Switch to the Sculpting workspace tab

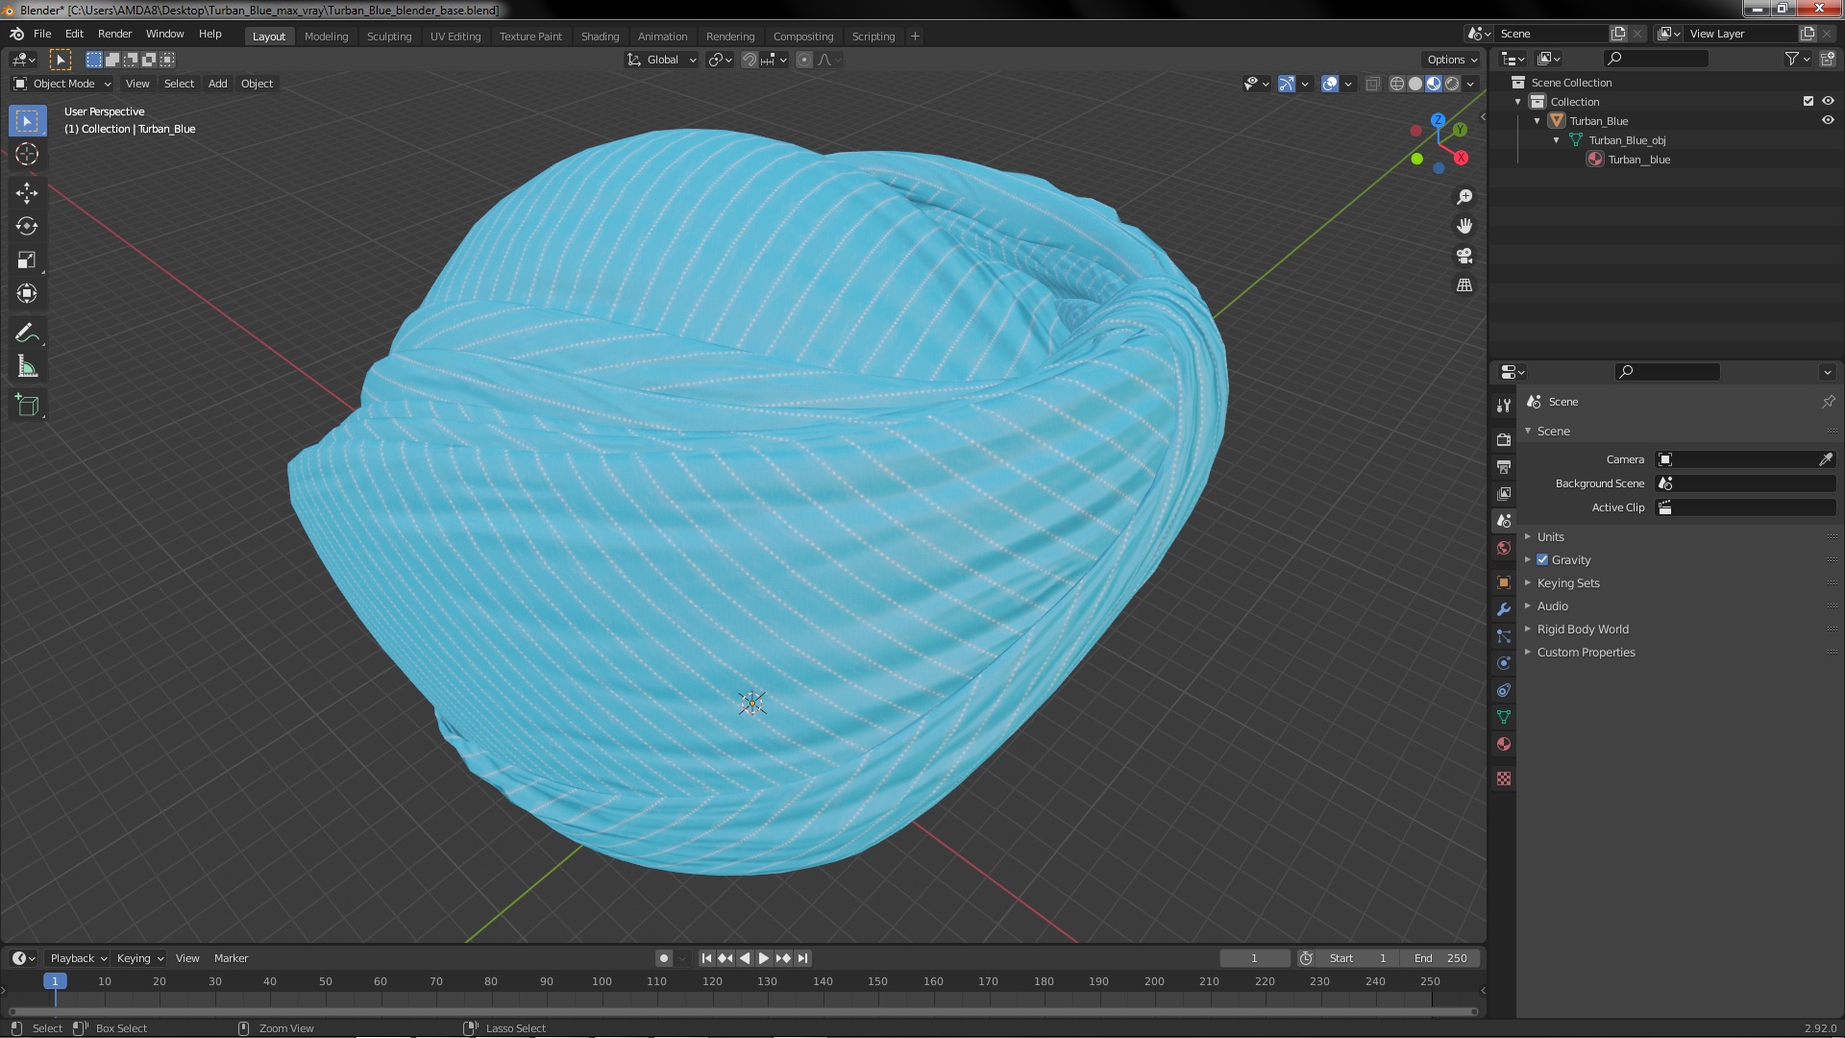(388, 37)
